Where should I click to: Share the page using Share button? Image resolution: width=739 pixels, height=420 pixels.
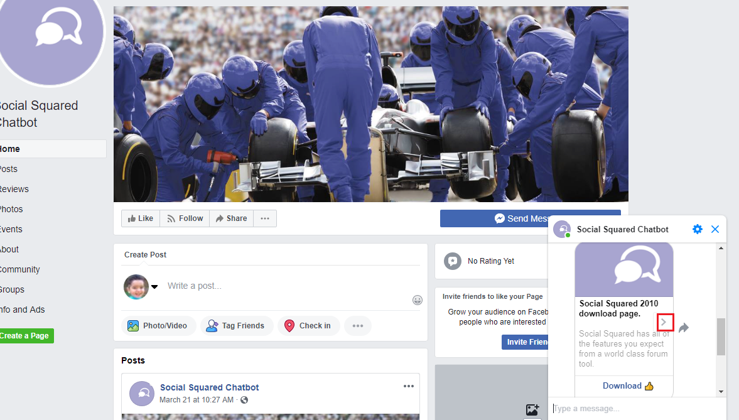(231, 218)
